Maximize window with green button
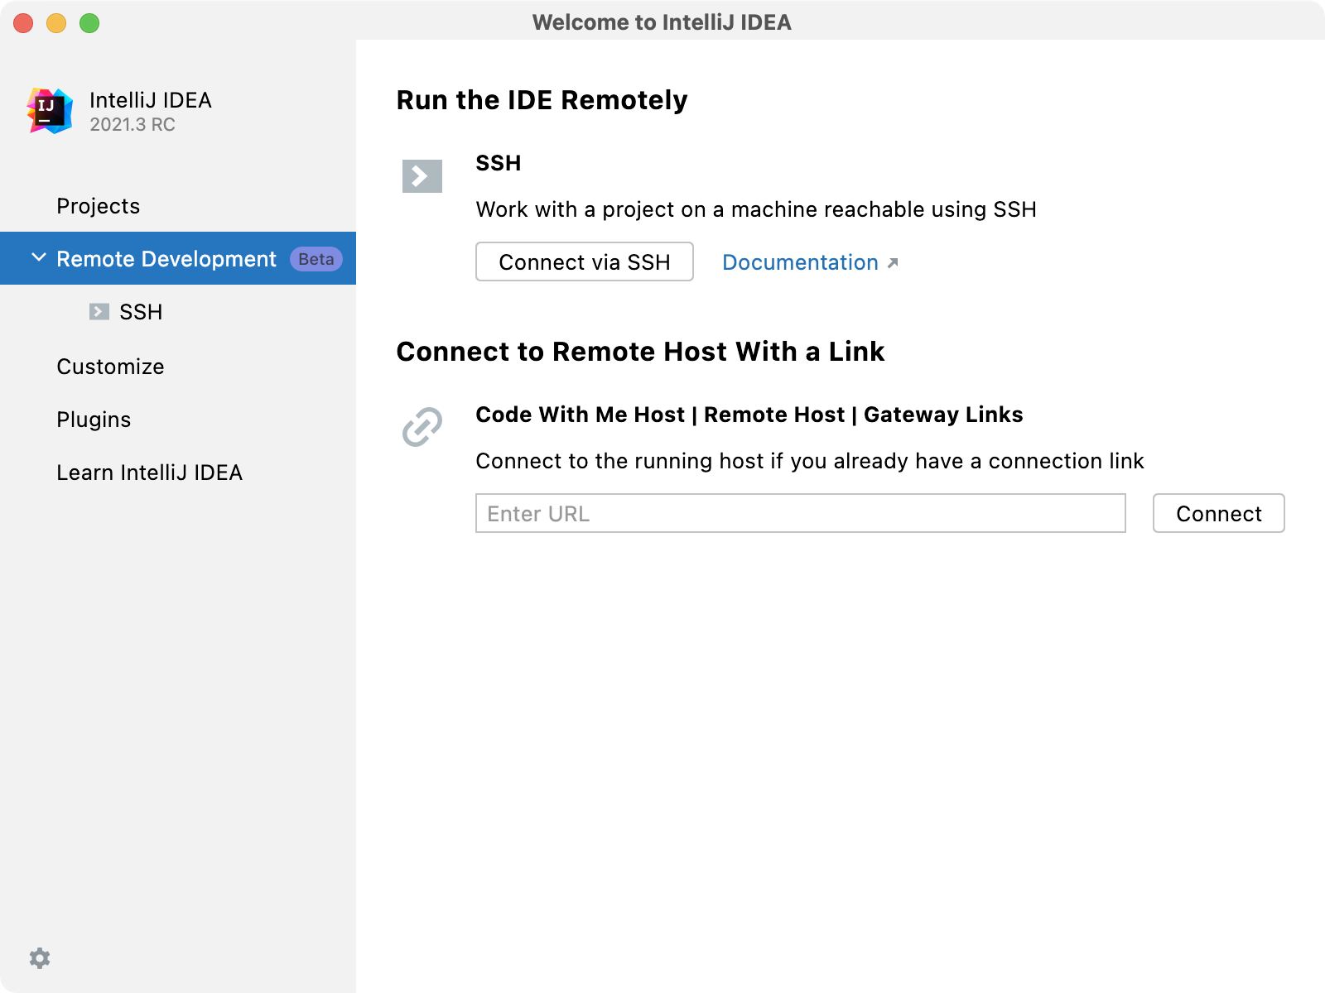The width and height of the screenshot is (1325, 993). pos(89,23)
